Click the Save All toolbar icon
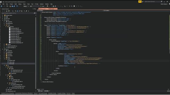170x95 pixels. coord(14,6)
